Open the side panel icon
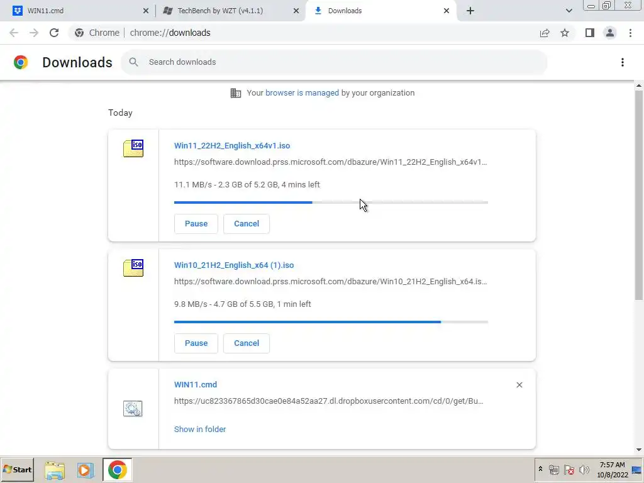Viewport: 644px width, 483px height. pyautogui.click(x=590, y=33)
